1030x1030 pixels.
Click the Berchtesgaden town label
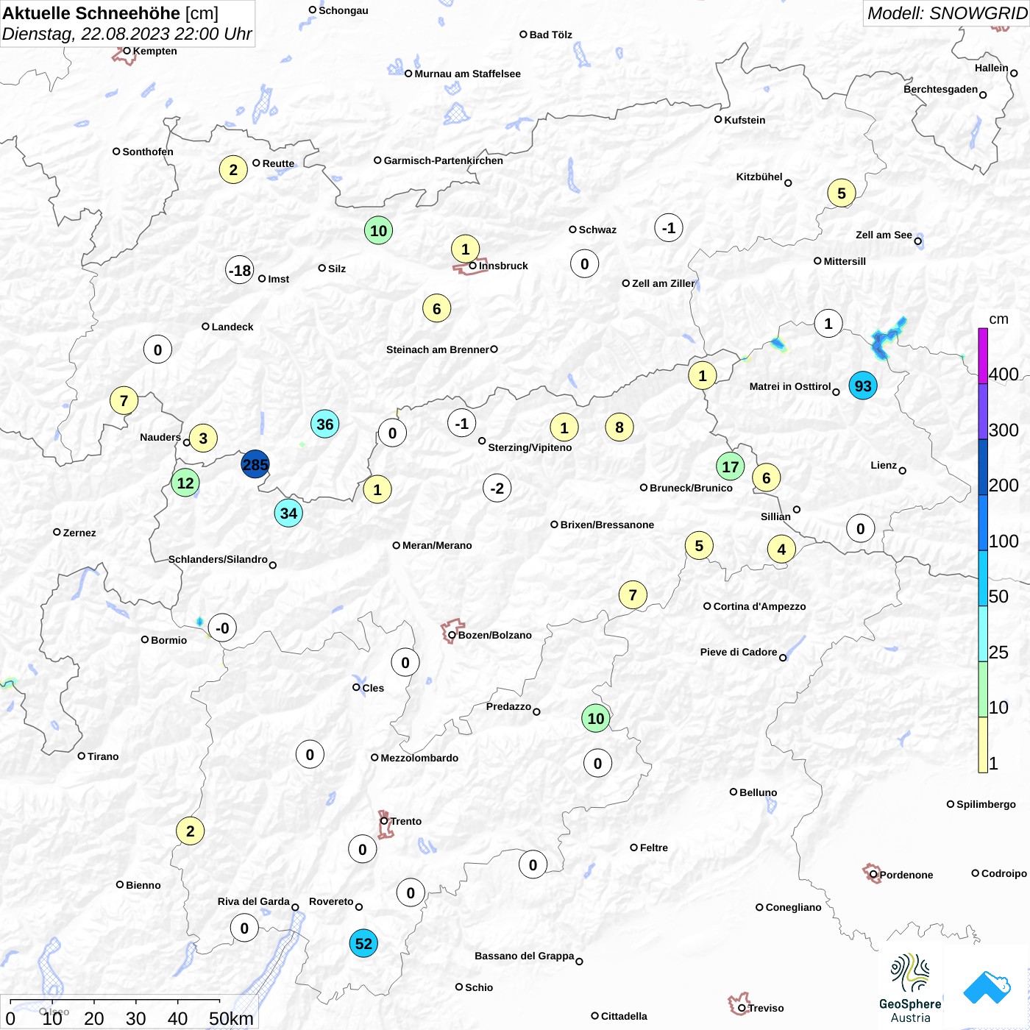coord(941,89)
